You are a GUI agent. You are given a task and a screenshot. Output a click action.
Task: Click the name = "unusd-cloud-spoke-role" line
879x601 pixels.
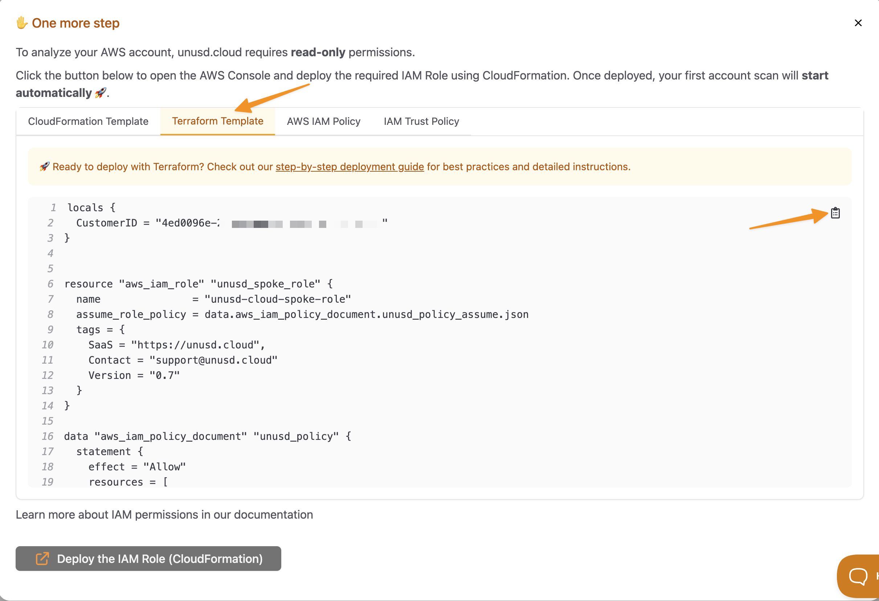(213, 299)
